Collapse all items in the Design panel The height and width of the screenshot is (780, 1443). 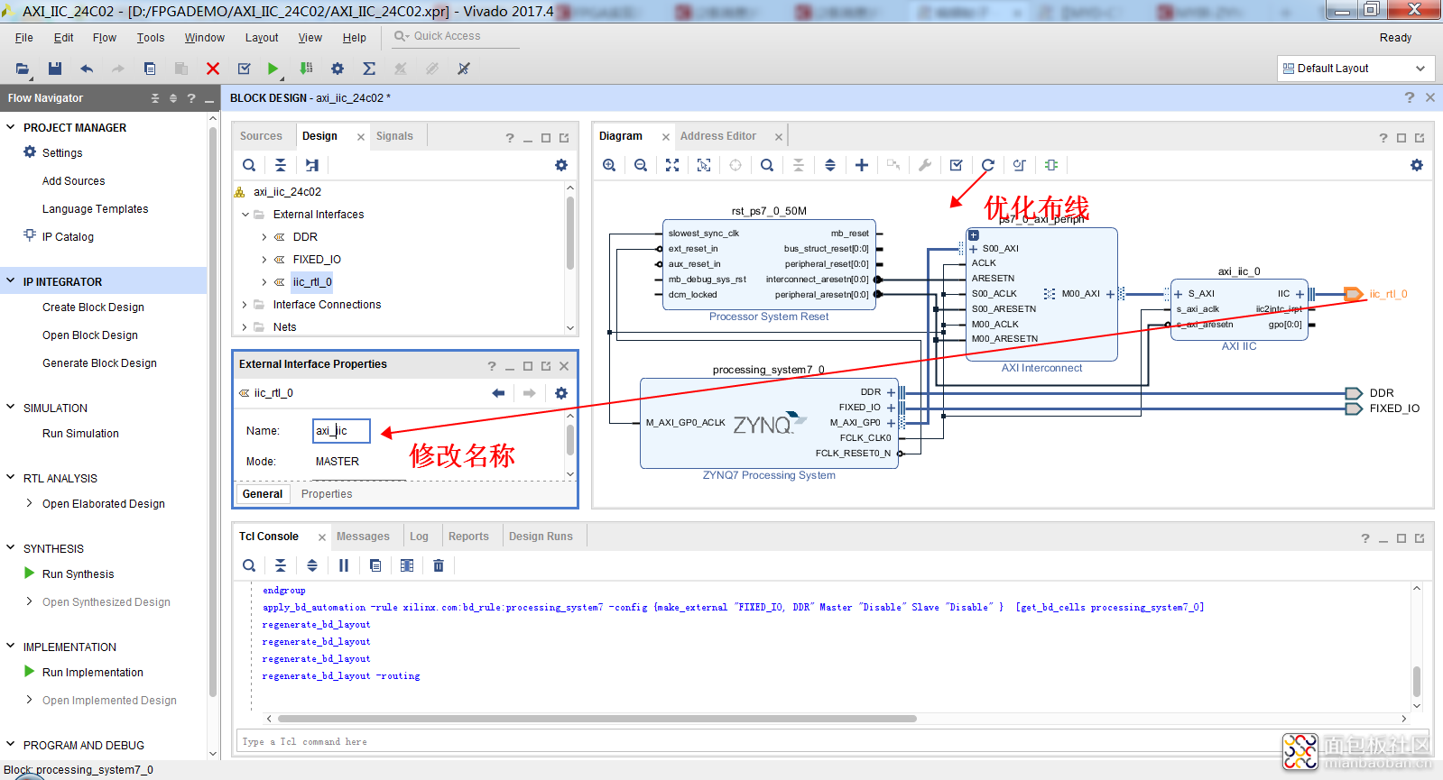pos(281,165)
